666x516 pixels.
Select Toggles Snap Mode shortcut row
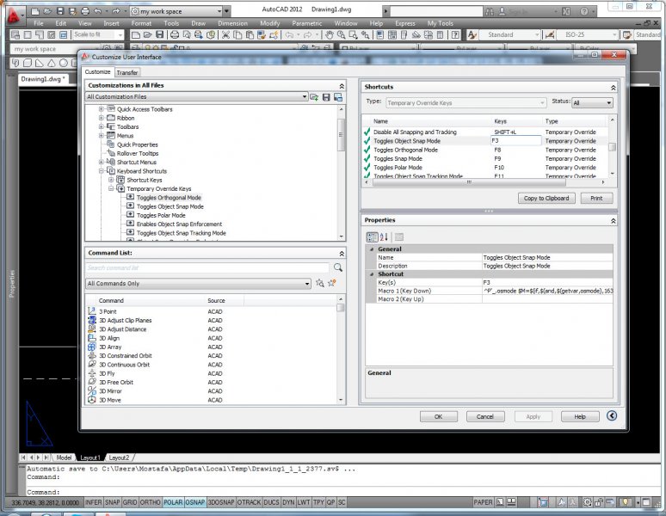point(485,159)
